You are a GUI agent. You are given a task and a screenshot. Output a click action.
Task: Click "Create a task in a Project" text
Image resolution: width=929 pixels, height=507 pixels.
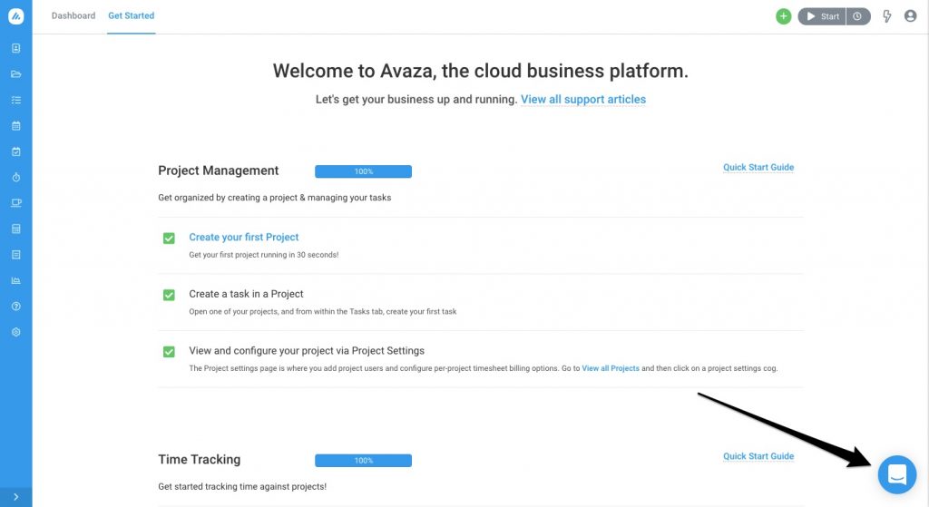coord(246,294)
